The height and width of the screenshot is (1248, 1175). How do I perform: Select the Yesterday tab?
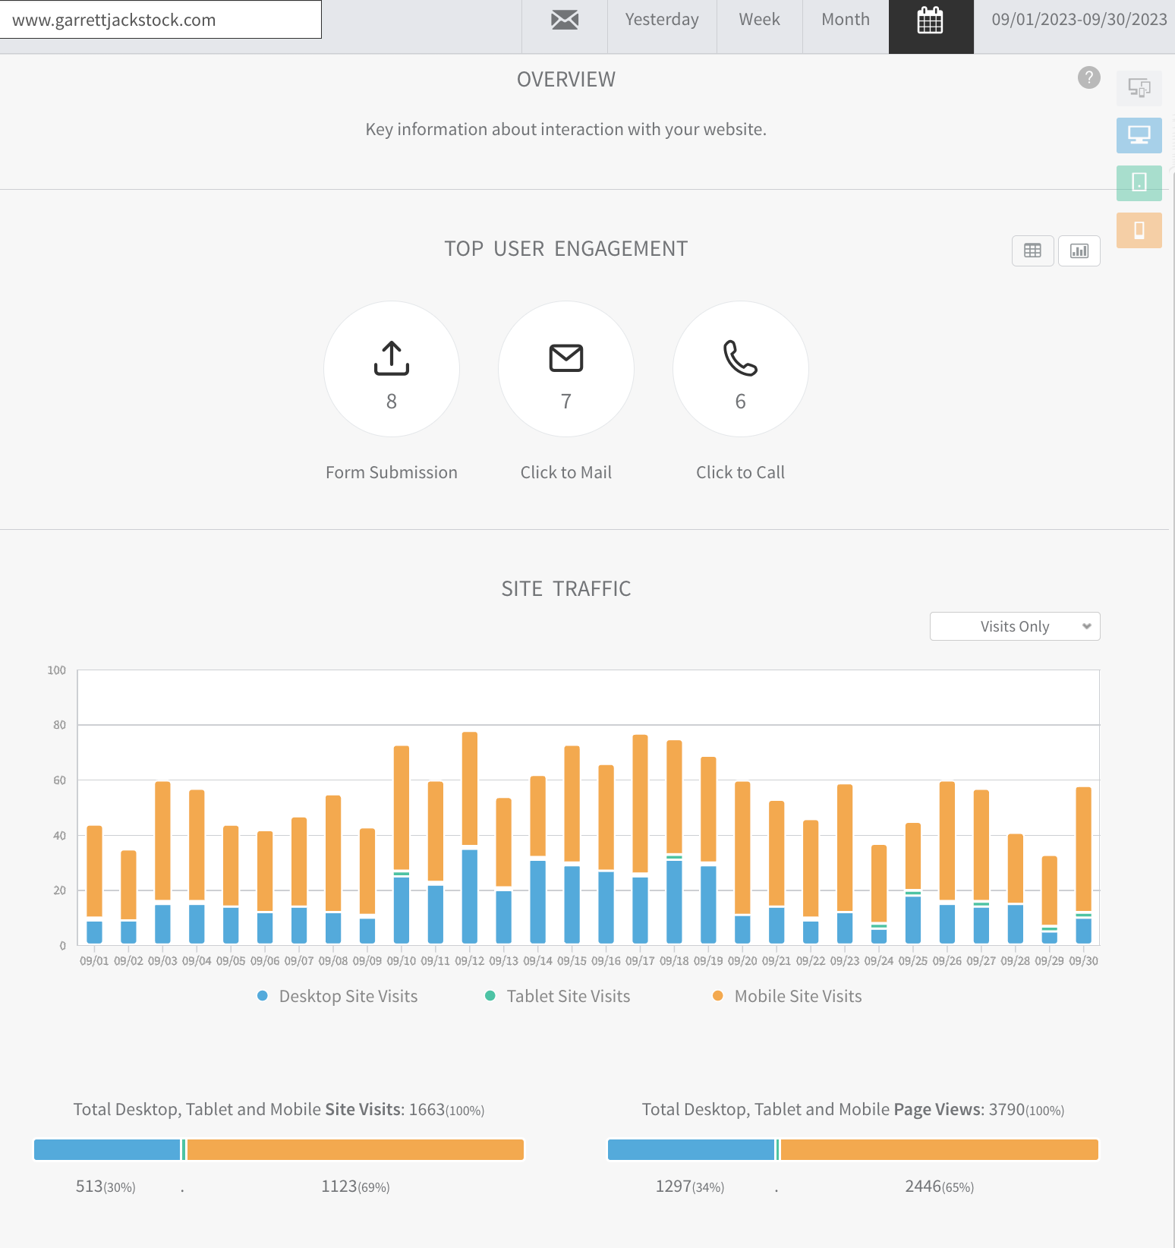(x=662, y=20)
